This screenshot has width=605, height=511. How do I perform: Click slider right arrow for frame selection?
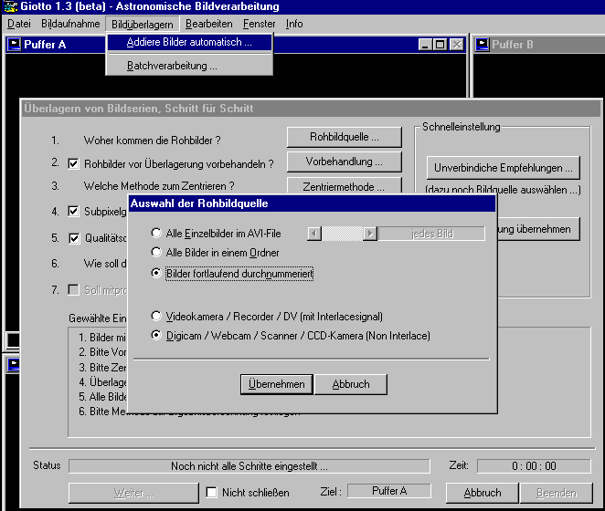point(370,234)
